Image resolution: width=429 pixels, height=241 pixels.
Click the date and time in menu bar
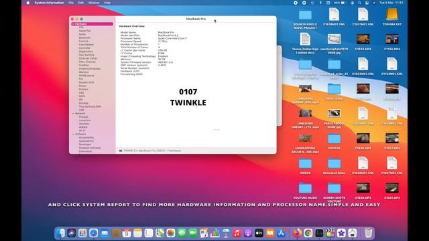pyautogui.click(x=391, y=3)
